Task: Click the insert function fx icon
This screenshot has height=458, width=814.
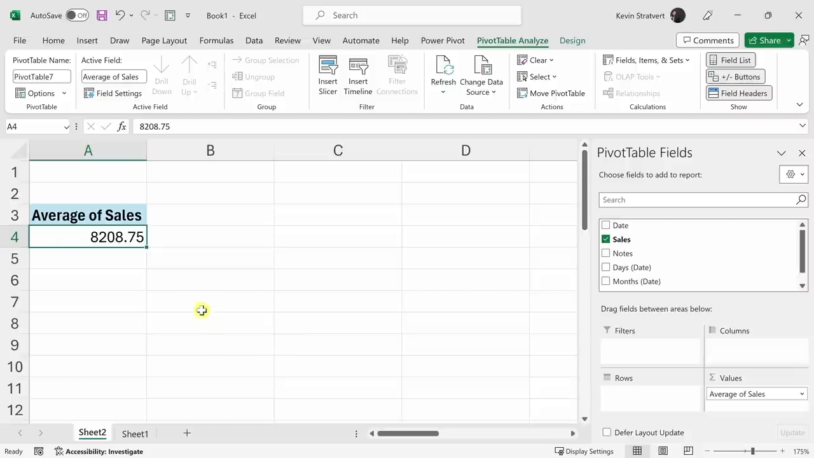Action: (x=121, y=127)
